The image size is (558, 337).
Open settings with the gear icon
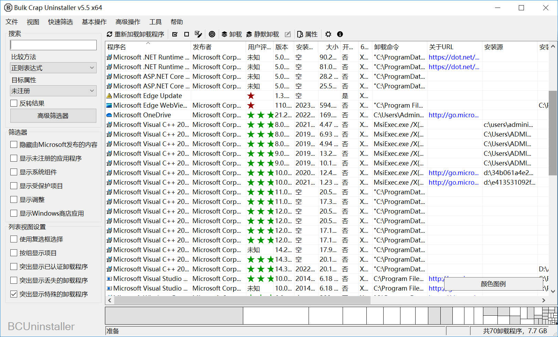(328, 34)
